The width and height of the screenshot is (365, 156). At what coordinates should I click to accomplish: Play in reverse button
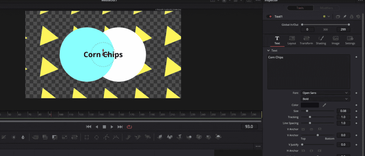tap(97, 127)
